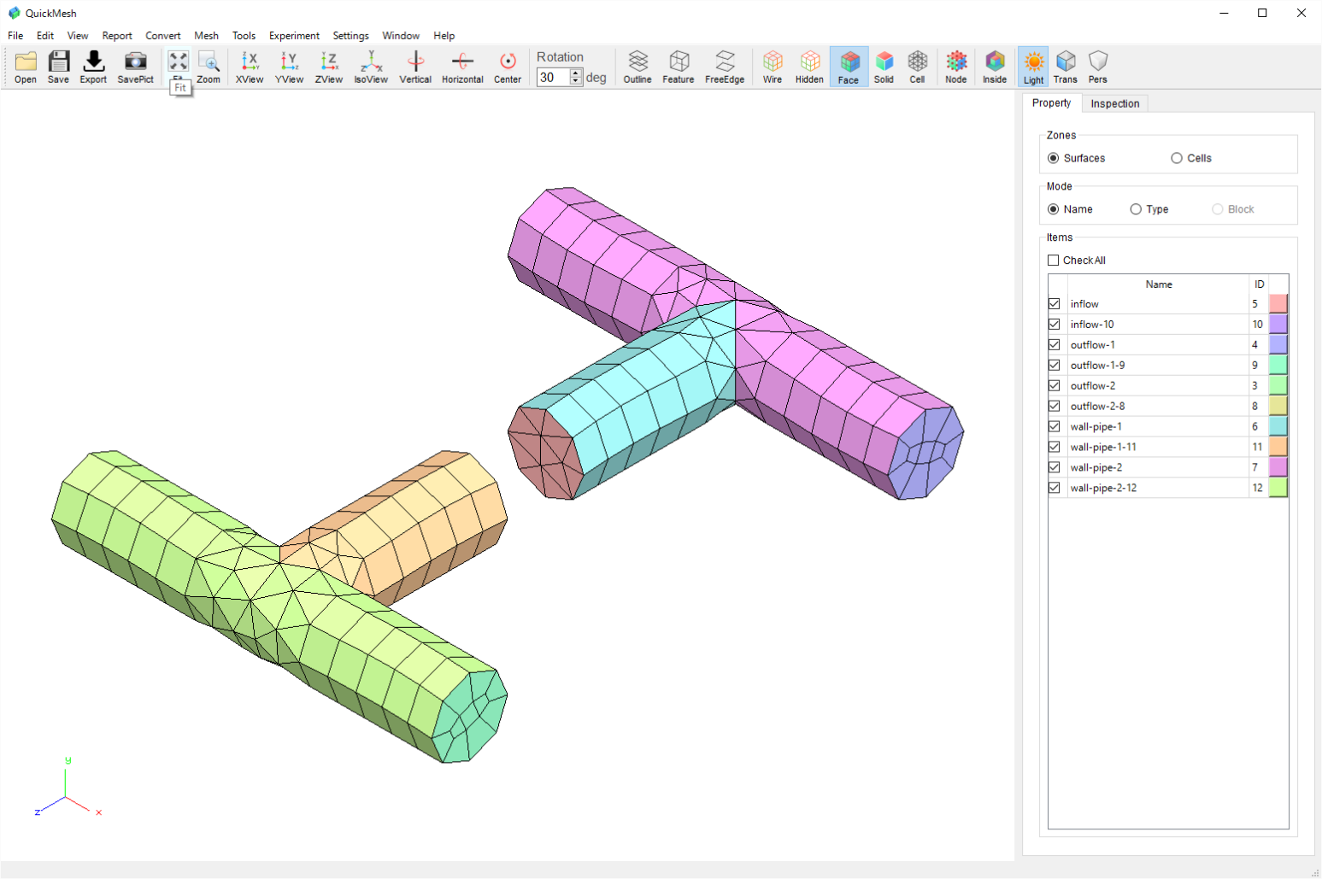1322x879 pixels.
Task: Toggle Pers perspective icon
Action: (x=1098, y=67)
